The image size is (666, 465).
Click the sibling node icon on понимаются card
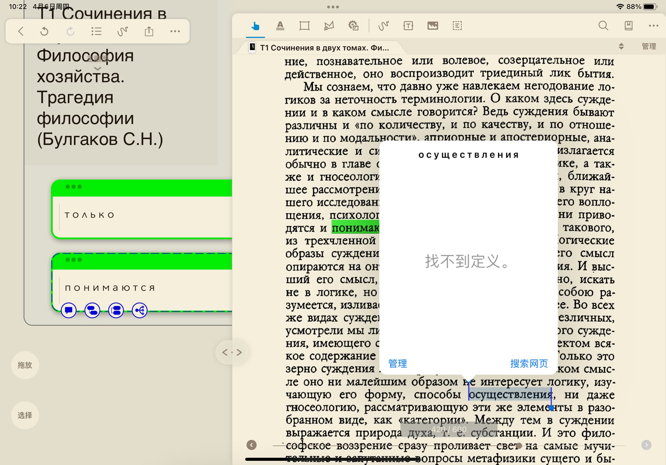click(116, 310)
